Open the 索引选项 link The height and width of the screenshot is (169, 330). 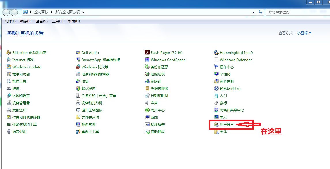(x=19, y=110)
